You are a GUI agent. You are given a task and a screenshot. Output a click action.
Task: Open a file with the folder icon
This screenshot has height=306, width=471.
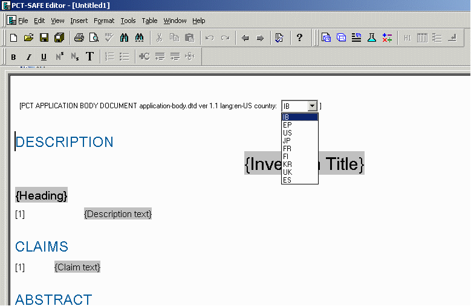point(28,38)
